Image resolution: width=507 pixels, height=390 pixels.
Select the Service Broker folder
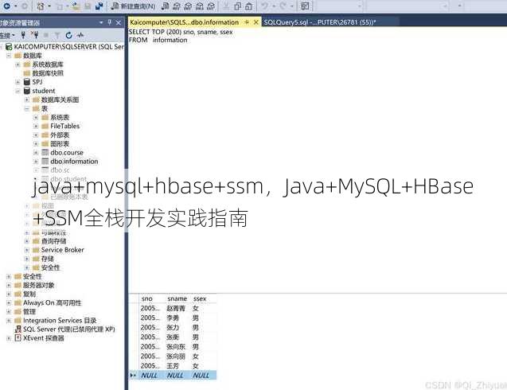point(63,250)
